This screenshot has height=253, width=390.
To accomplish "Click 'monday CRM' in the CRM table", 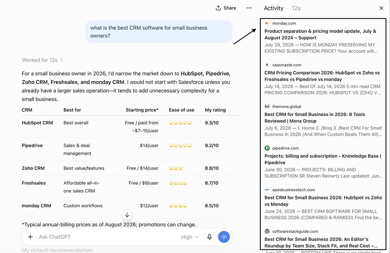I will (37, 206).
